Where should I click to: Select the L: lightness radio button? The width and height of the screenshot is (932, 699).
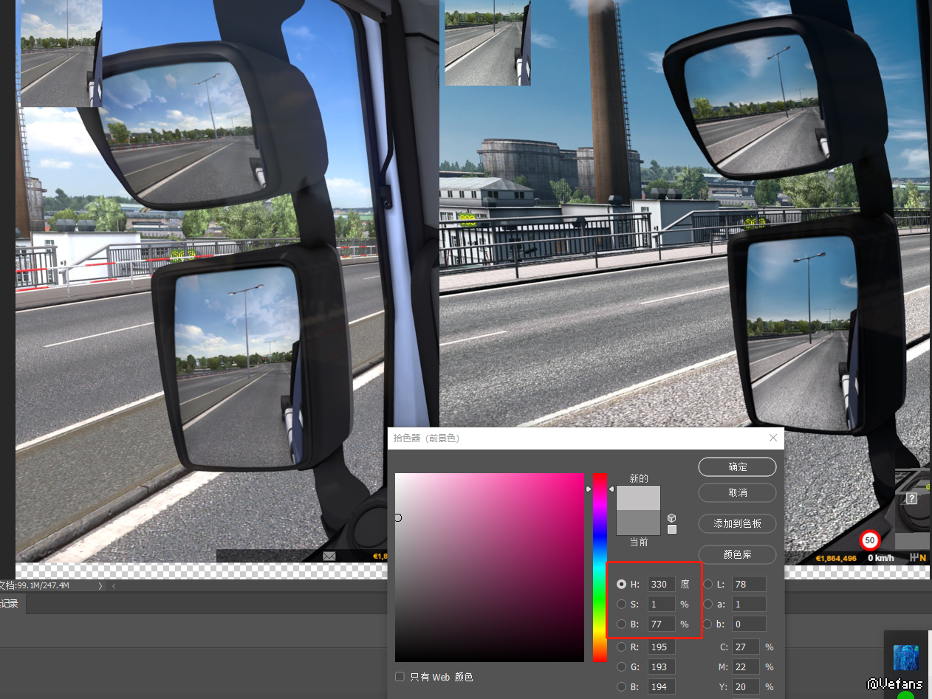[x=708, y=584]
